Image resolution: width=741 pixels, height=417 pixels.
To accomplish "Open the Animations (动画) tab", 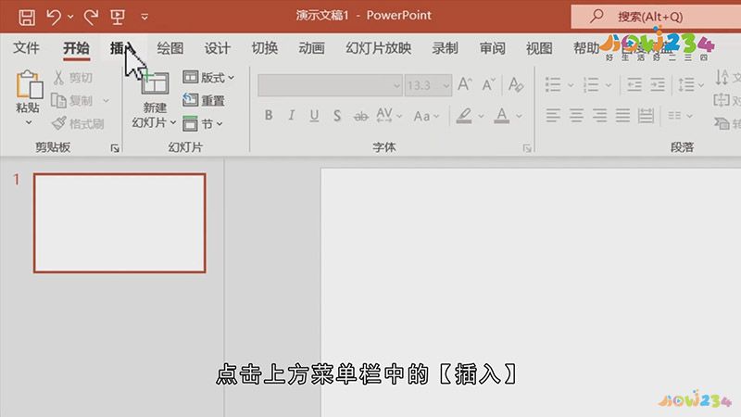I will (311, 48).
